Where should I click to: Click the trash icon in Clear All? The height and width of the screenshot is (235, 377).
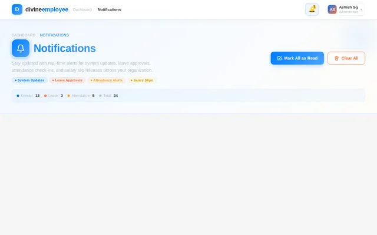tap(336, 58)
